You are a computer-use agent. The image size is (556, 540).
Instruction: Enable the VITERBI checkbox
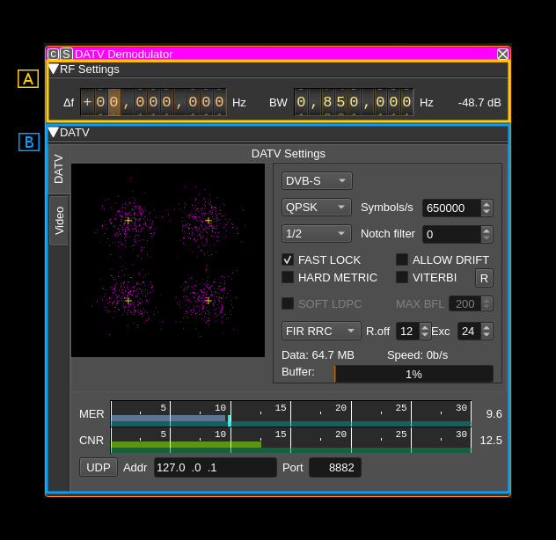pyautogui.click(x=402, y=277)
